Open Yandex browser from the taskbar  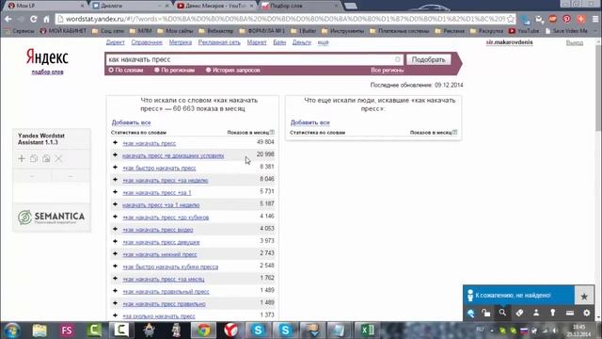(230, 331)
